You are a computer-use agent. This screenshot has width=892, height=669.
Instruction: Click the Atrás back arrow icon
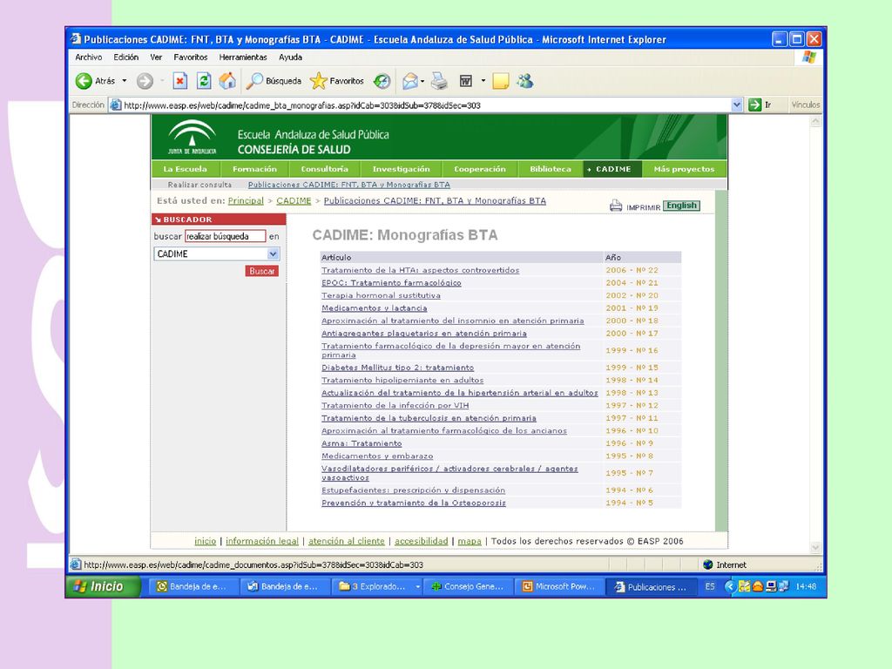pos(84,81)
